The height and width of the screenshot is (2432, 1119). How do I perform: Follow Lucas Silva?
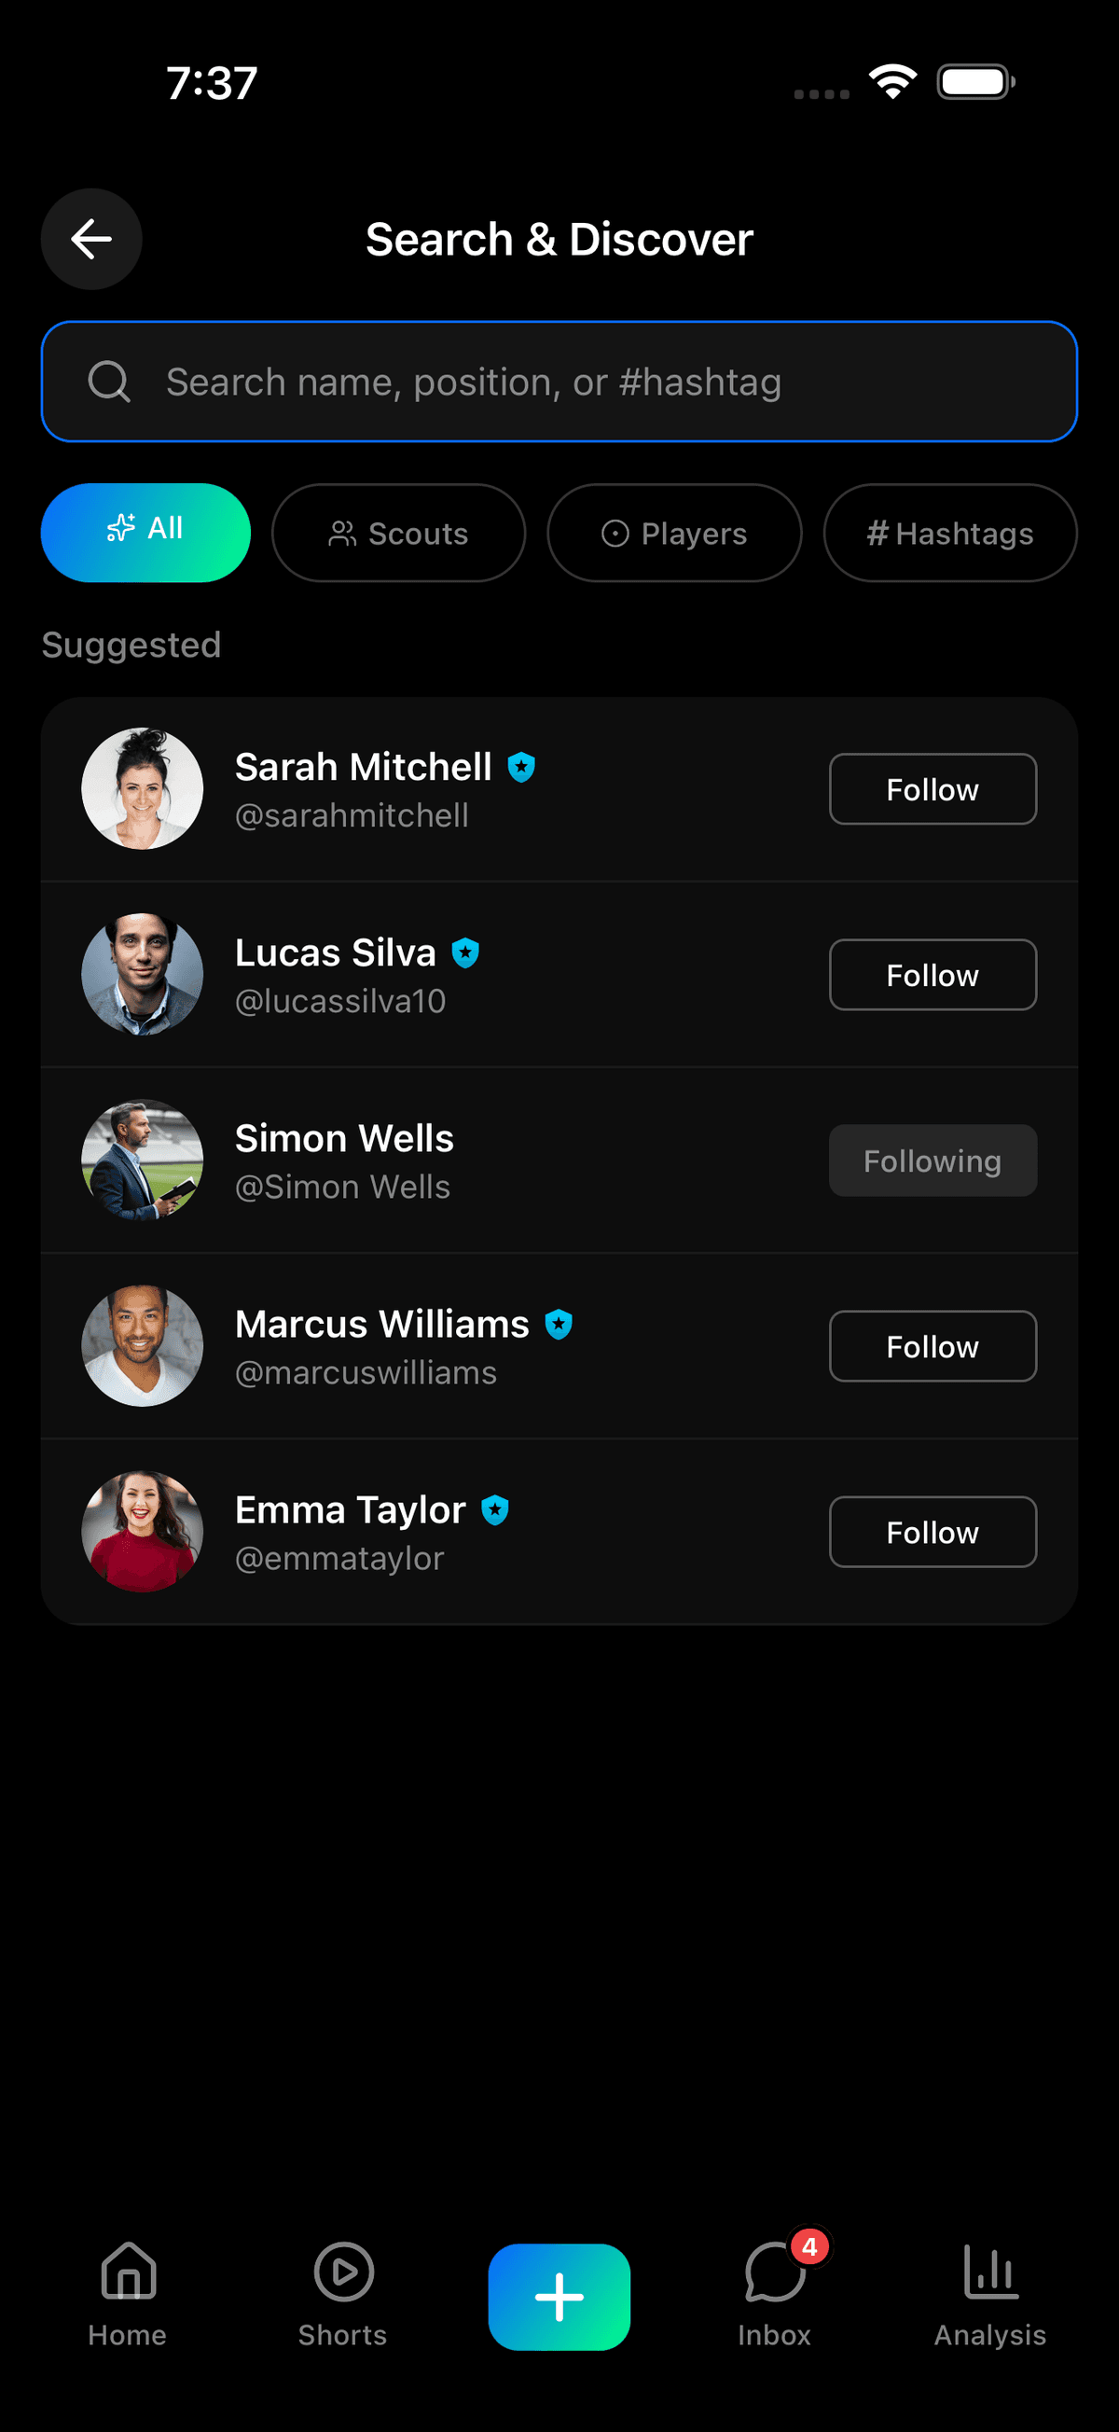tap(932, 975)
